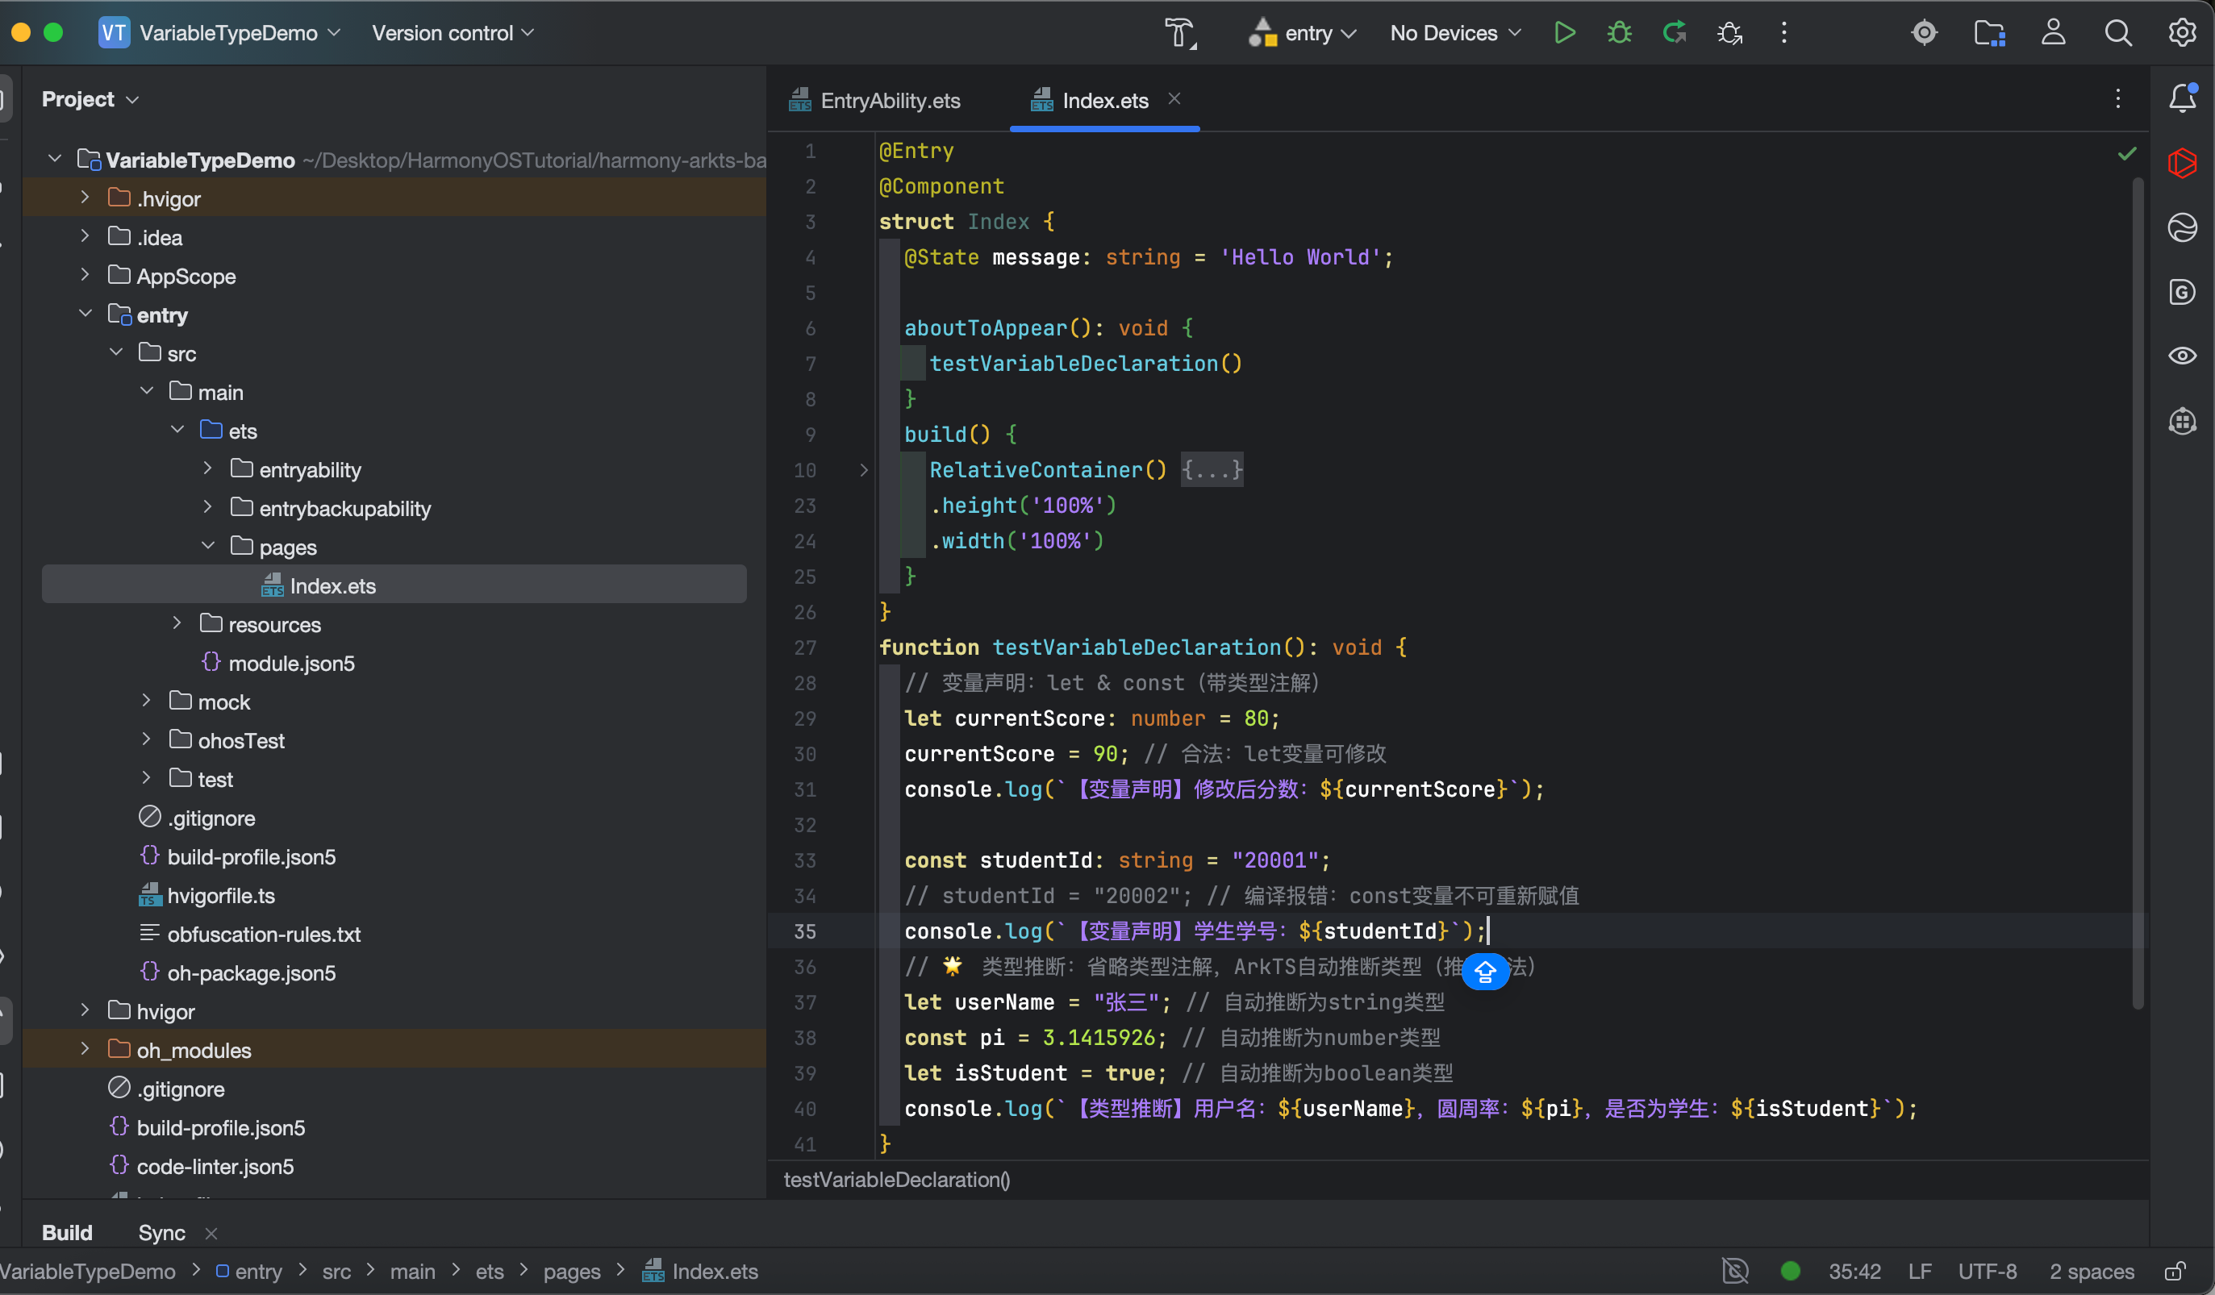Toggle read-only lock in status bar

(2175, 1272)
